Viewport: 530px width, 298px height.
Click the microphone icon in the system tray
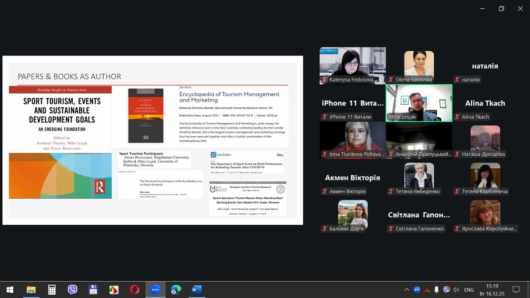437,290
